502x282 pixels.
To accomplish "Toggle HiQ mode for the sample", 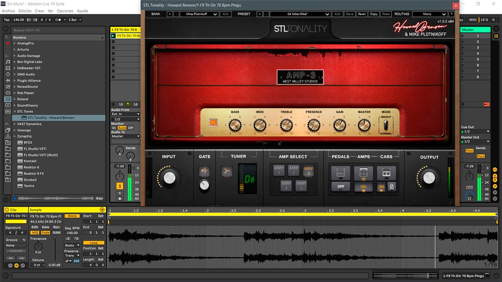I will 35,233.
